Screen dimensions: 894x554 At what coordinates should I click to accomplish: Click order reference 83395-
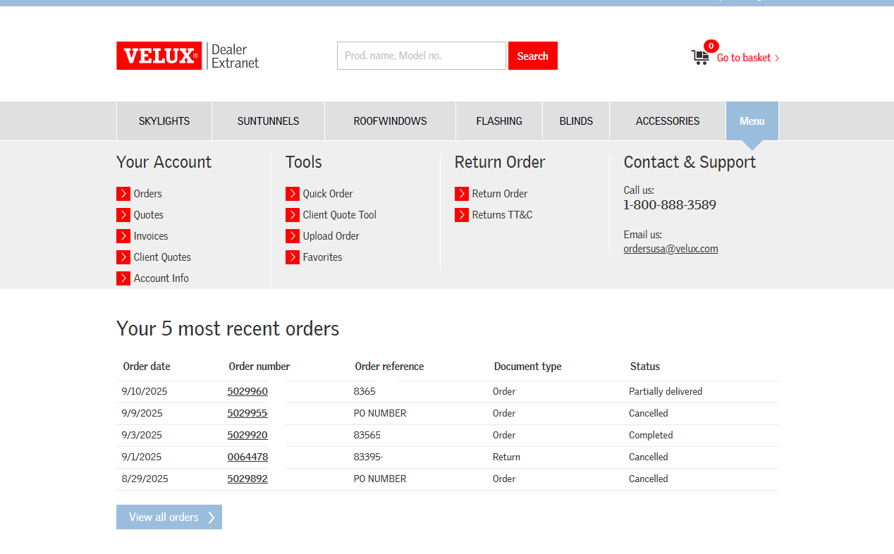point(369,457)
